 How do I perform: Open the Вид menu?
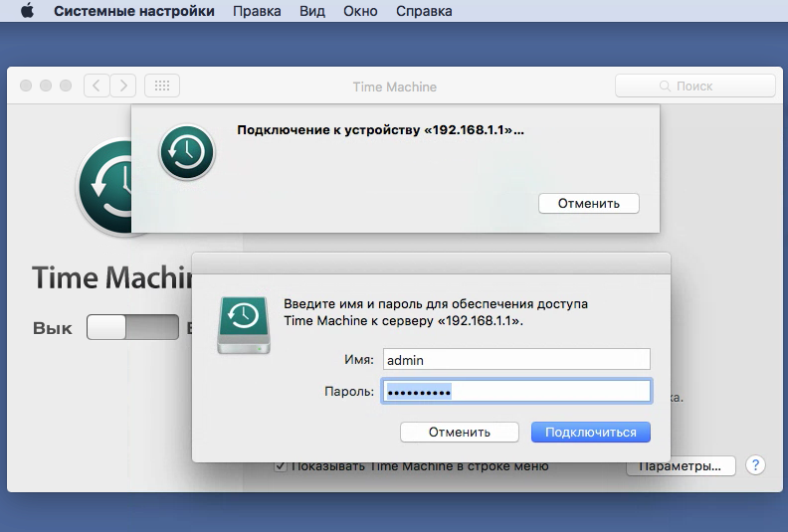311,12
